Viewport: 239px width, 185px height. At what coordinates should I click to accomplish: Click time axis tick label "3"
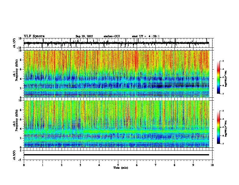(80, 165)
